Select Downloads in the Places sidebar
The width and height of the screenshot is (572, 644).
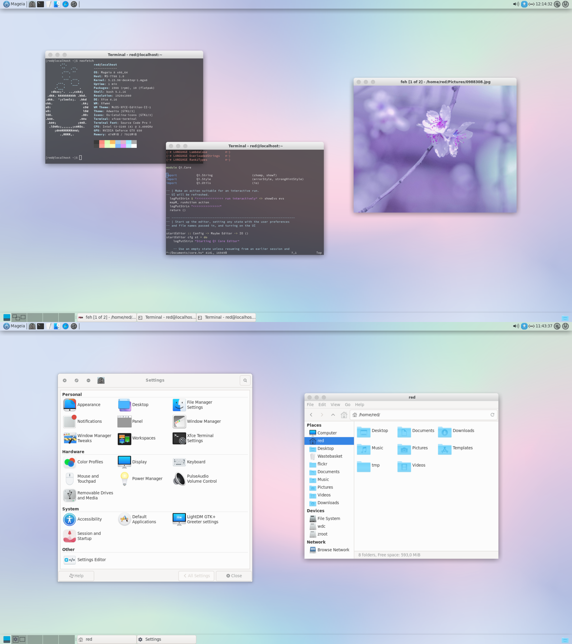(x=329, y=503)
